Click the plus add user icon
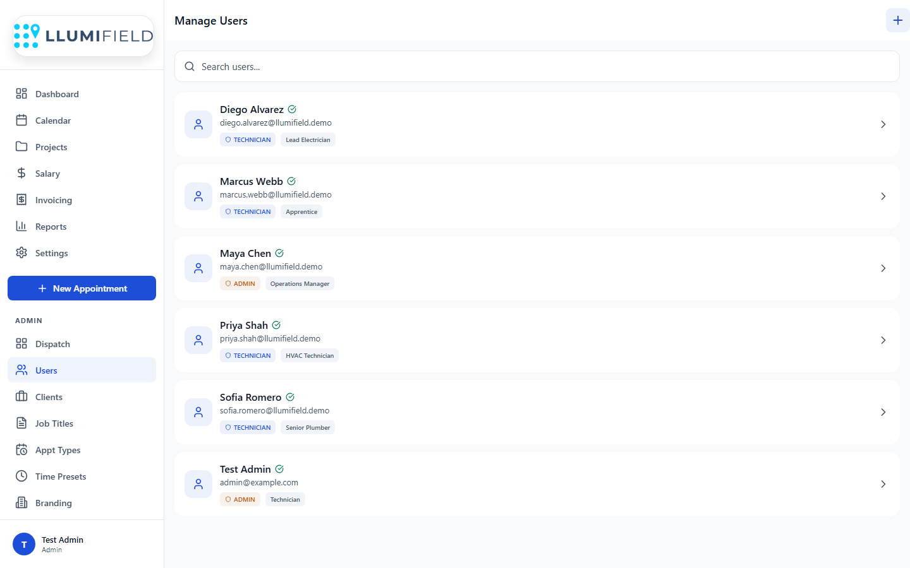This screenshot has width=910, height=568. (897, 20)
